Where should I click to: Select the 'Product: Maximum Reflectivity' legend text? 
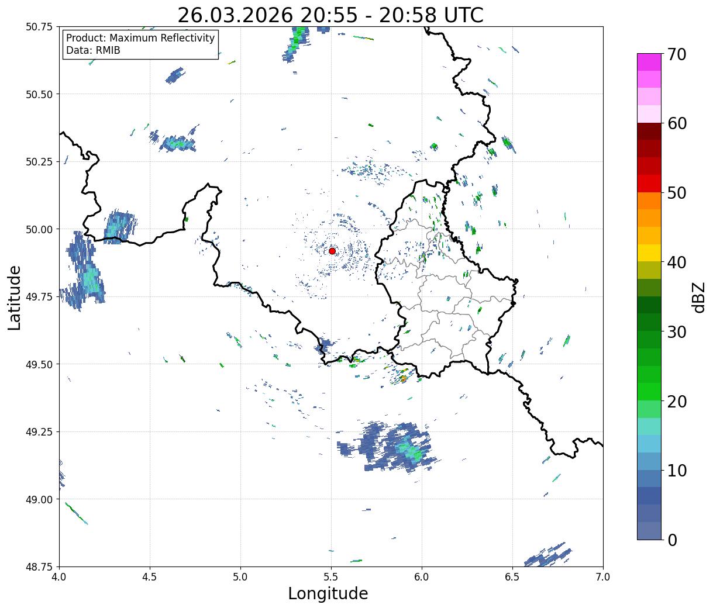click(x=140, y=38)
